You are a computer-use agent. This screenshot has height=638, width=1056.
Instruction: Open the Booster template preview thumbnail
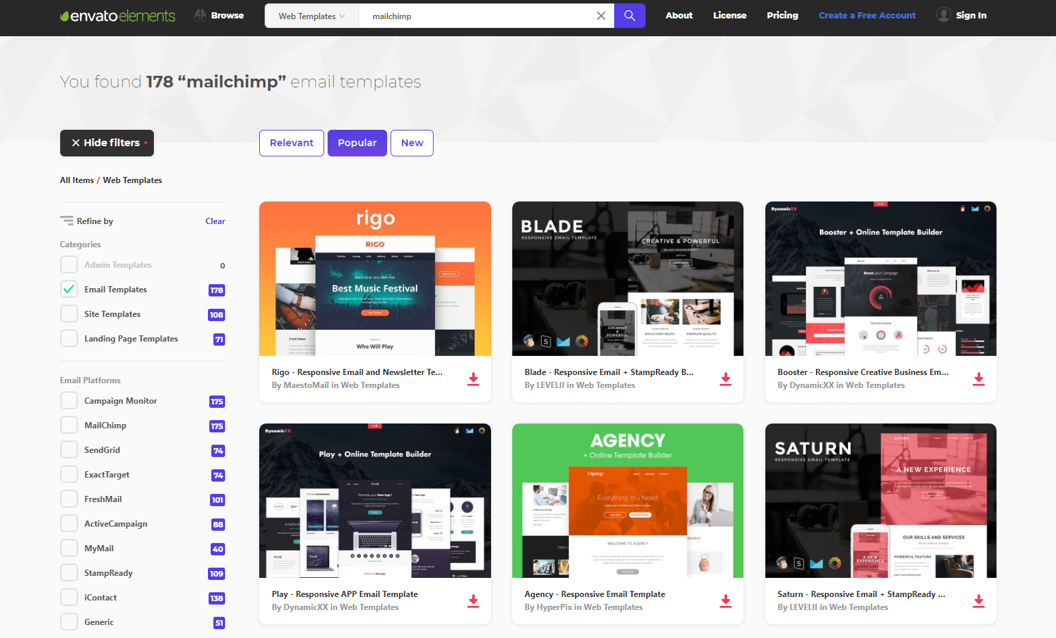pos(881,279)
